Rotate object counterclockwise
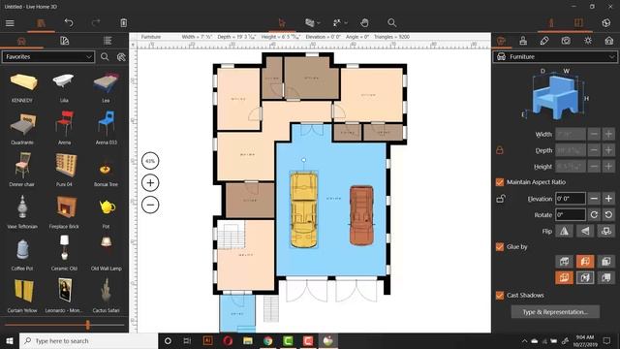 tap(608, 215)
